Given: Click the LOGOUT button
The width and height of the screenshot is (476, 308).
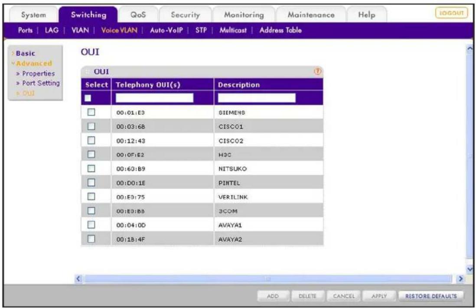Looking at the screenshot, I should (x=451, y=13).
